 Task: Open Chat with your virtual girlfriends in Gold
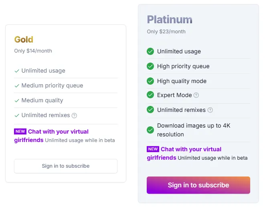[51, 136]
